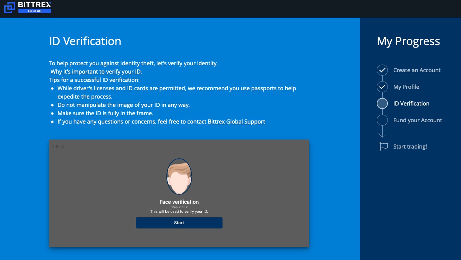
Task: Click the "Face verification" title text
Action: (x=179, y=202)
